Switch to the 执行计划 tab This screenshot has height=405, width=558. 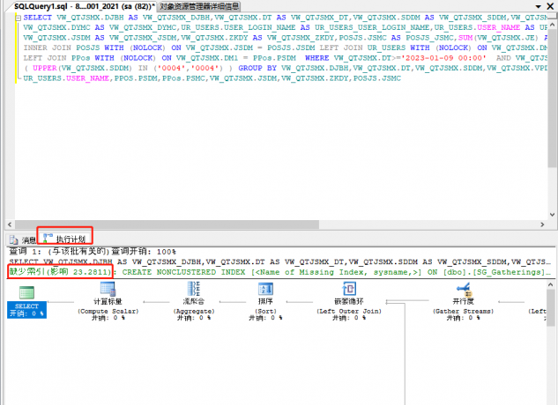[x=64, y=239]
